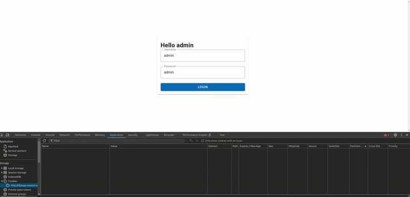The image size is (410, 197).
Task: Click the IndexedDB database icon
Action: point(5,177)
